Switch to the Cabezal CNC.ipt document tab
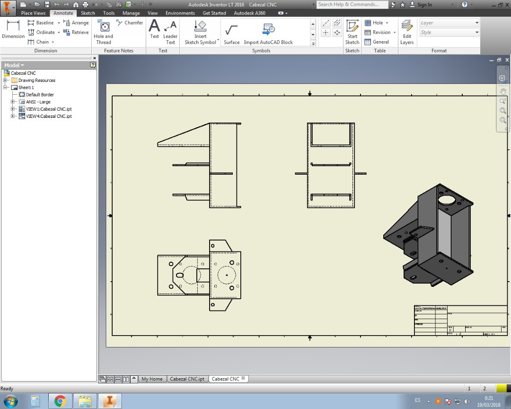The image size is (511, 409). pos(187,379)
